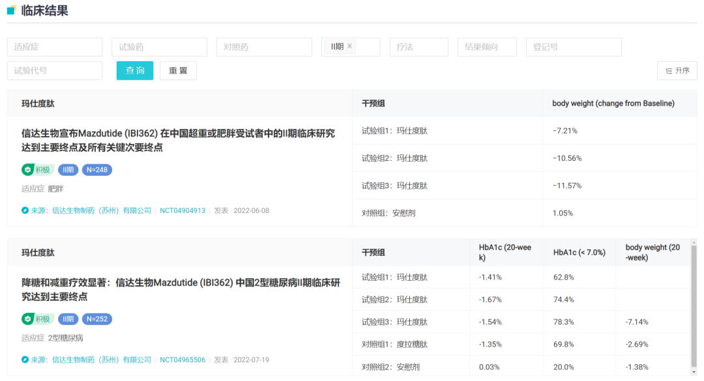This screenshot has height=381, width=704.
Task: Click the source compass icon in first result
Action: pyautogui.click(x=25, y=210)
